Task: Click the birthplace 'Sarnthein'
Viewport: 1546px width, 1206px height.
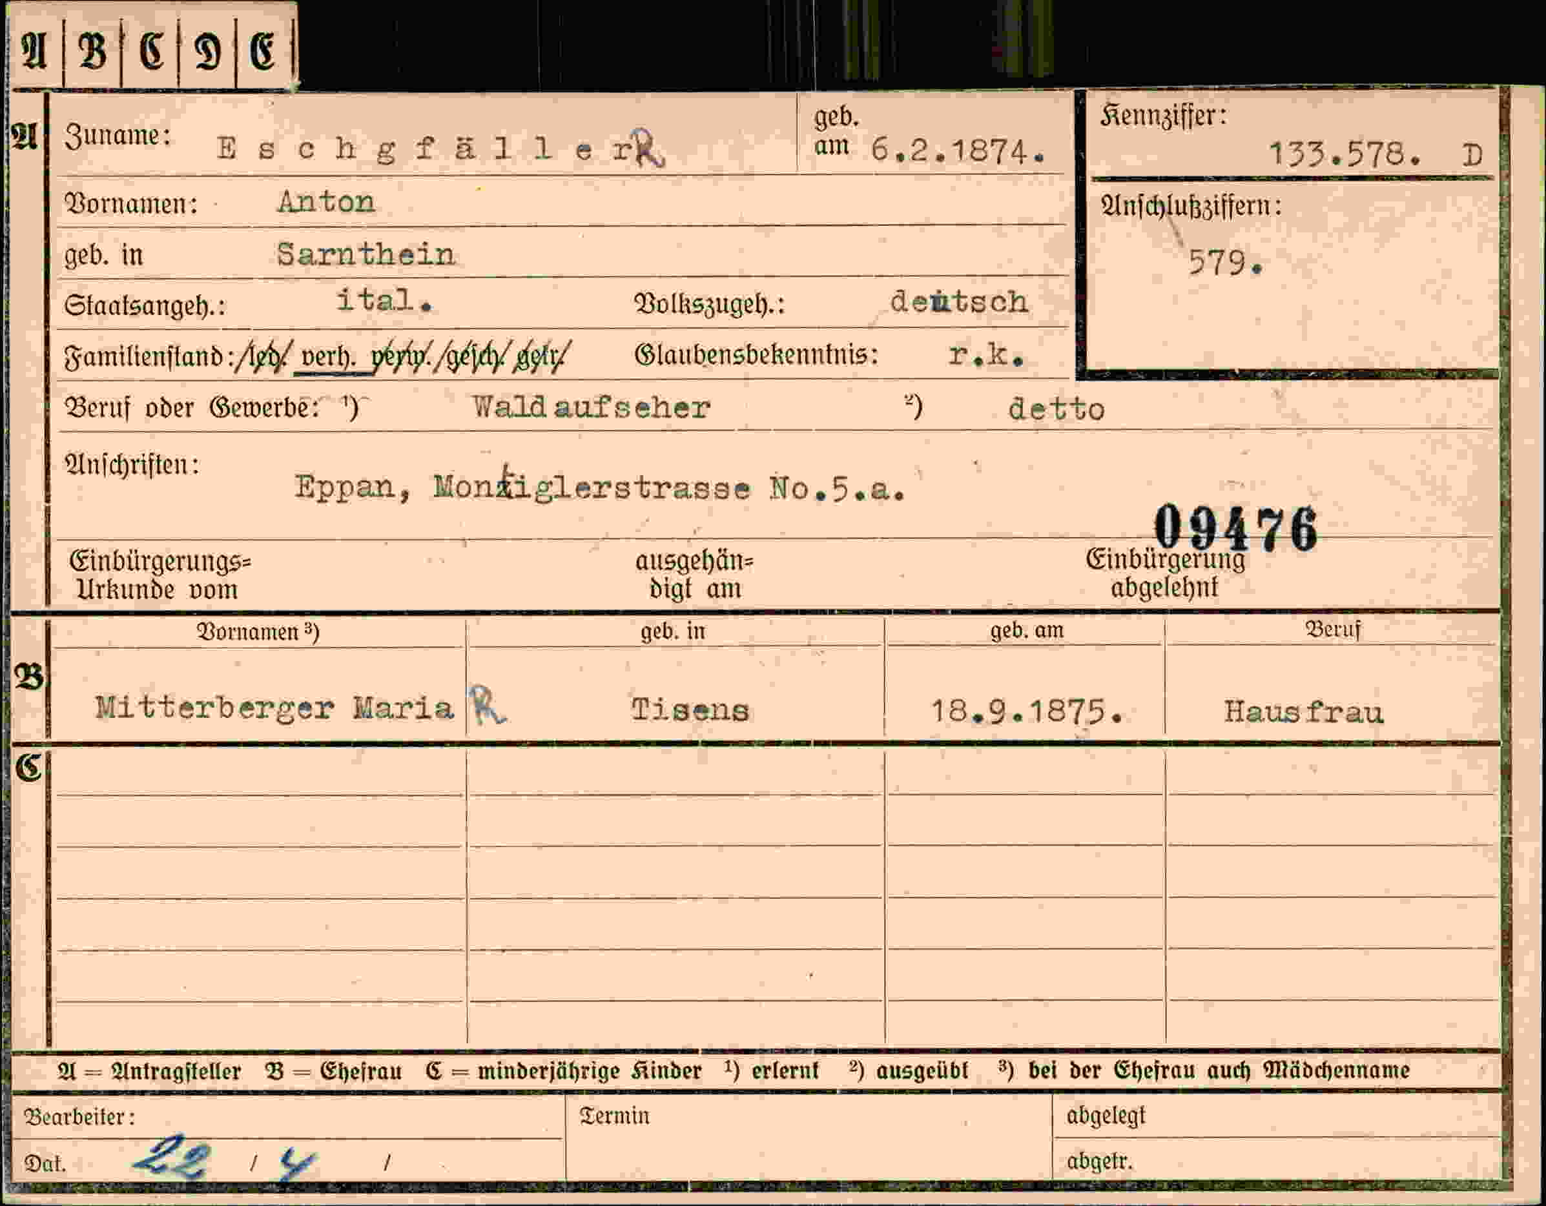Action: point(366,254)
